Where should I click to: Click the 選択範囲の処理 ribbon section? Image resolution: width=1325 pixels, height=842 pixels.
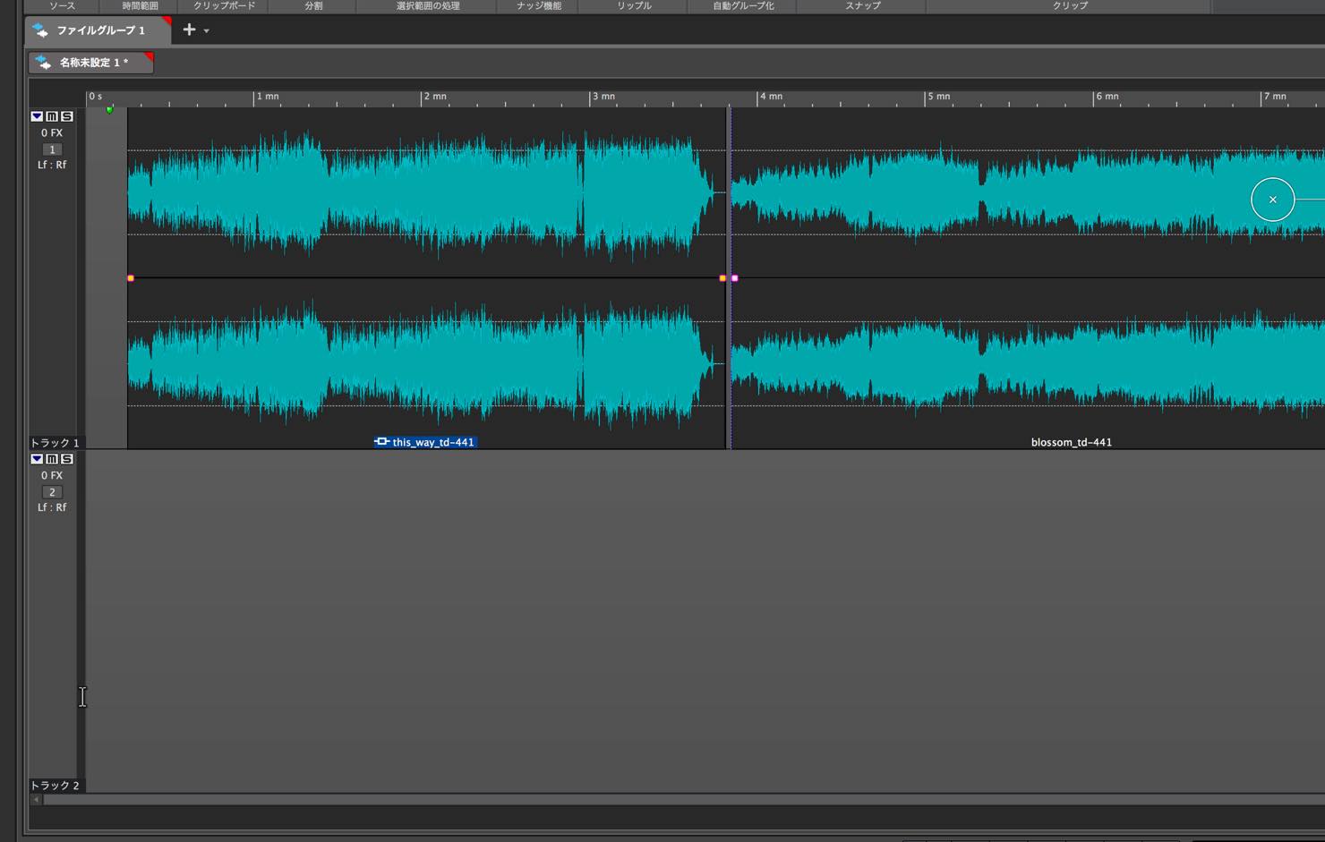point(428,5)
